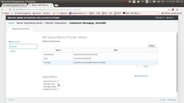This screenshot has height=103, width=184.
Task: Go to next table page
Action: tap(151, 66)
